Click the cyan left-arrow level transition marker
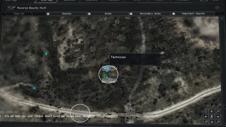The image size is (226, 127). pyautogui.click(x=34, y=88)
